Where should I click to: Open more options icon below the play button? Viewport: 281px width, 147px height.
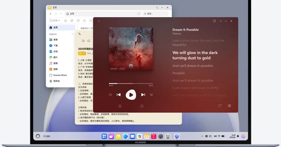142,106
